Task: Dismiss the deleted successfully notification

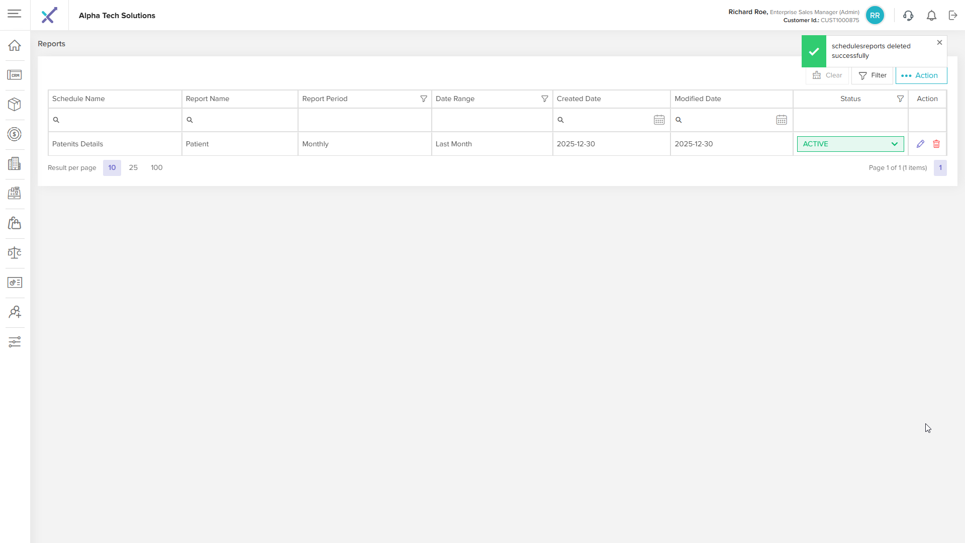Action: pyautogui.click(x=939, y=43)
